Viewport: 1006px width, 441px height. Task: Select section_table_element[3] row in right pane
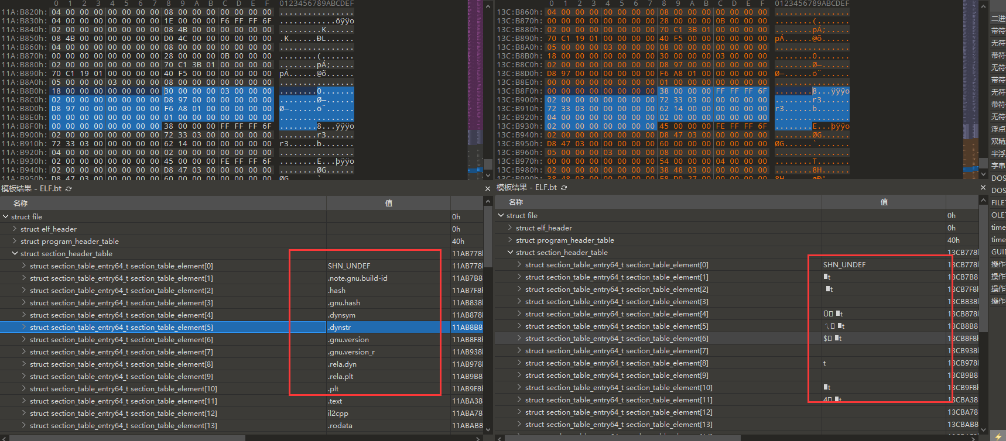[737, 302]
